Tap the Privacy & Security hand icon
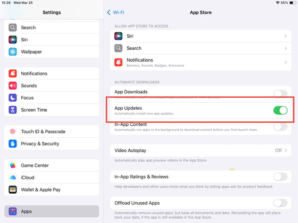 (x=12, y=143)
